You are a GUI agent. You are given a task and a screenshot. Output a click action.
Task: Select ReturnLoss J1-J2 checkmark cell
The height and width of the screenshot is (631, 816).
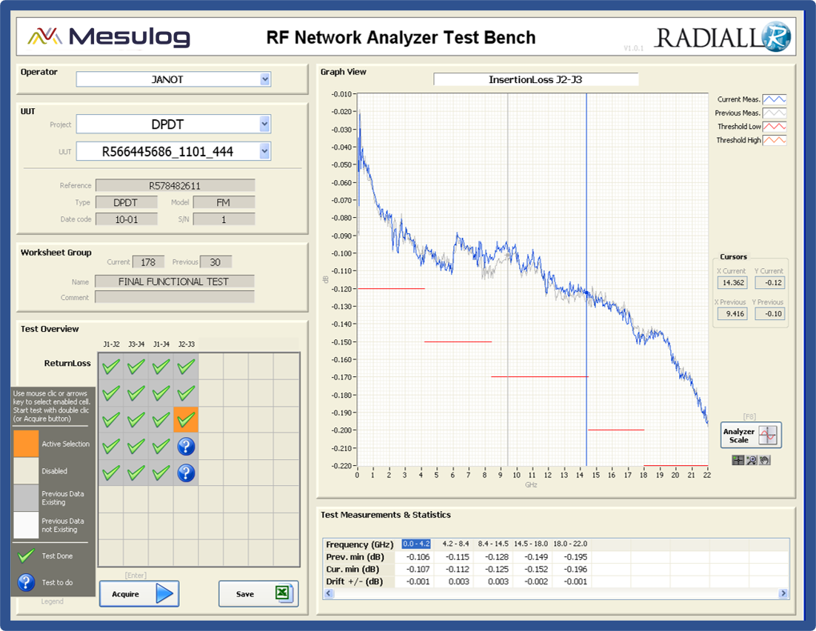click(x=111, y=366)
